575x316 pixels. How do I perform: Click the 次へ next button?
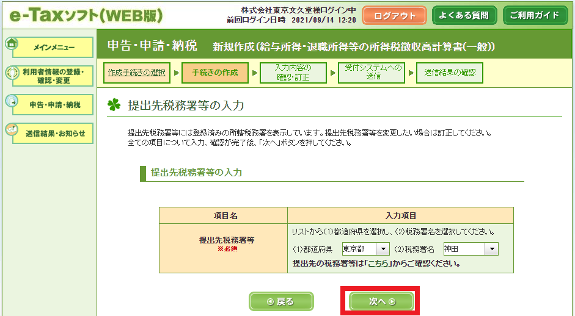(x=381, y=301)
